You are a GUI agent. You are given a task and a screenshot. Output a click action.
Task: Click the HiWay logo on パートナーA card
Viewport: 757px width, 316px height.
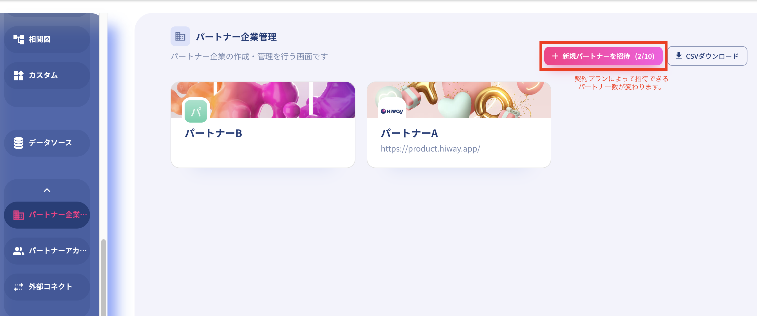[x=392, y=111]
